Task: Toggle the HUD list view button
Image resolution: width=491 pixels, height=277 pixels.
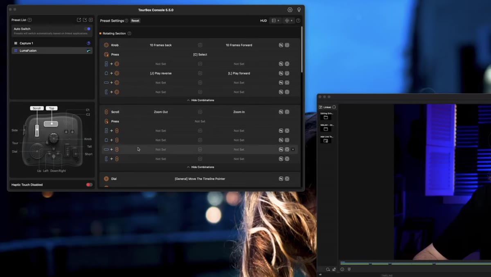Action: tap(275, 20)
